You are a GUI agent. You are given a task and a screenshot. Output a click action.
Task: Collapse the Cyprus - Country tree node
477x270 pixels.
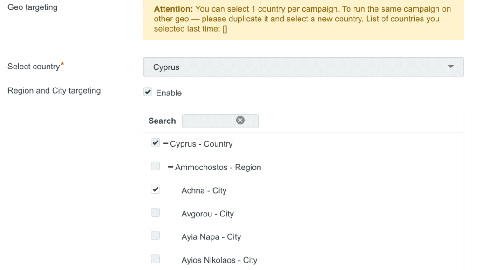coord(165,143)
